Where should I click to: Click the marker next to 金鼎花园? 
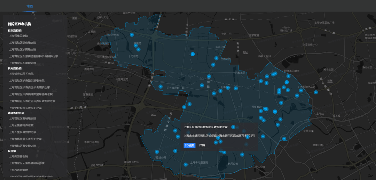point(216,58)
